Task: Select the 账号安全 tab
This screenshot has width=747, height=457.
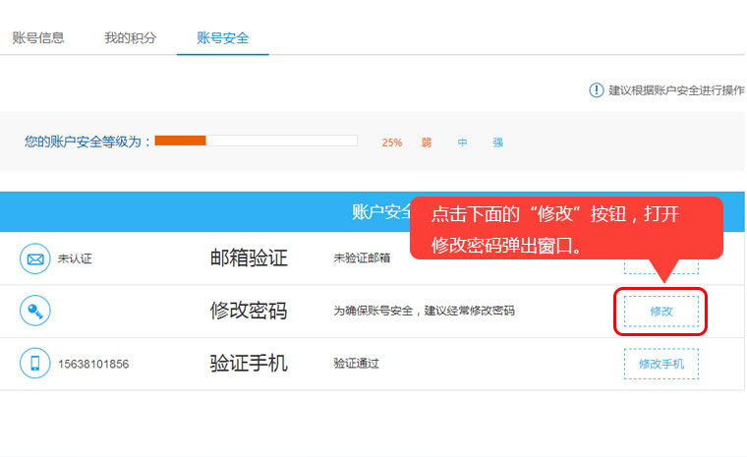Action: pyautogui.click(x=222, y=38)
